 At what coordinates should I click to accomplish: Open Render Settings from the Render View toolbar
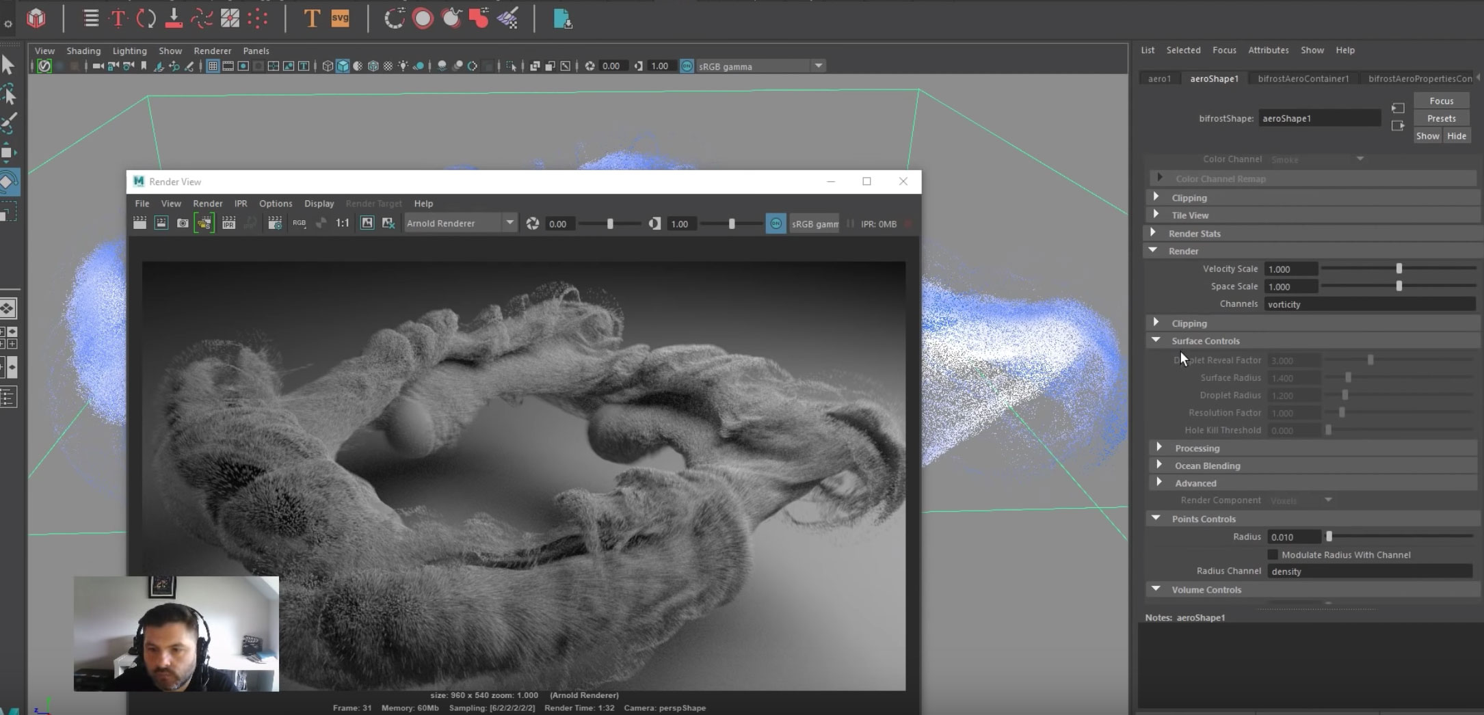click(275, 224)
